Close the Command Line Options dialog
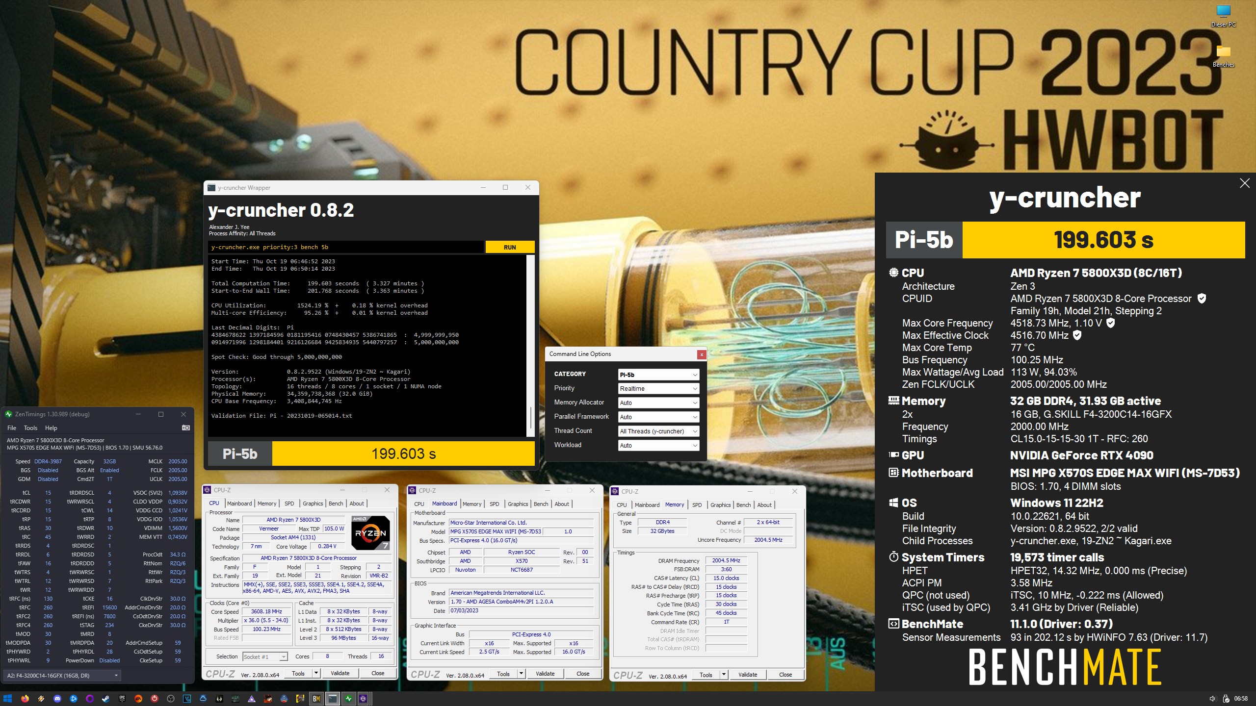The height and width of the screenshot is (706, 1256). (702, 354)
